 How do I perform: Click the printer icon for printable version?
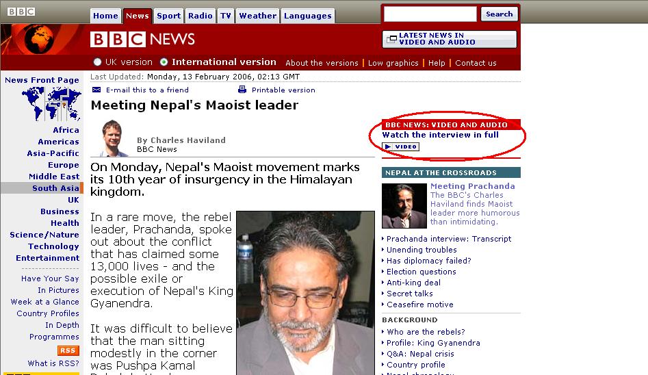point(242,90)
